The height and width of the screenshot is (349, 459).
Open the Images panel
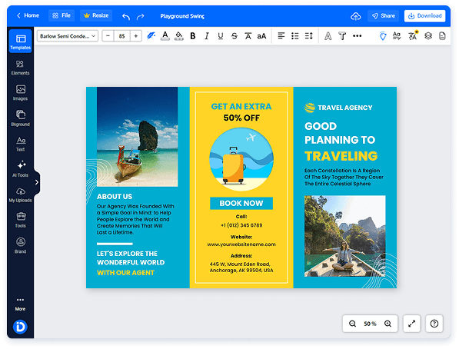[x=20, y=93]
